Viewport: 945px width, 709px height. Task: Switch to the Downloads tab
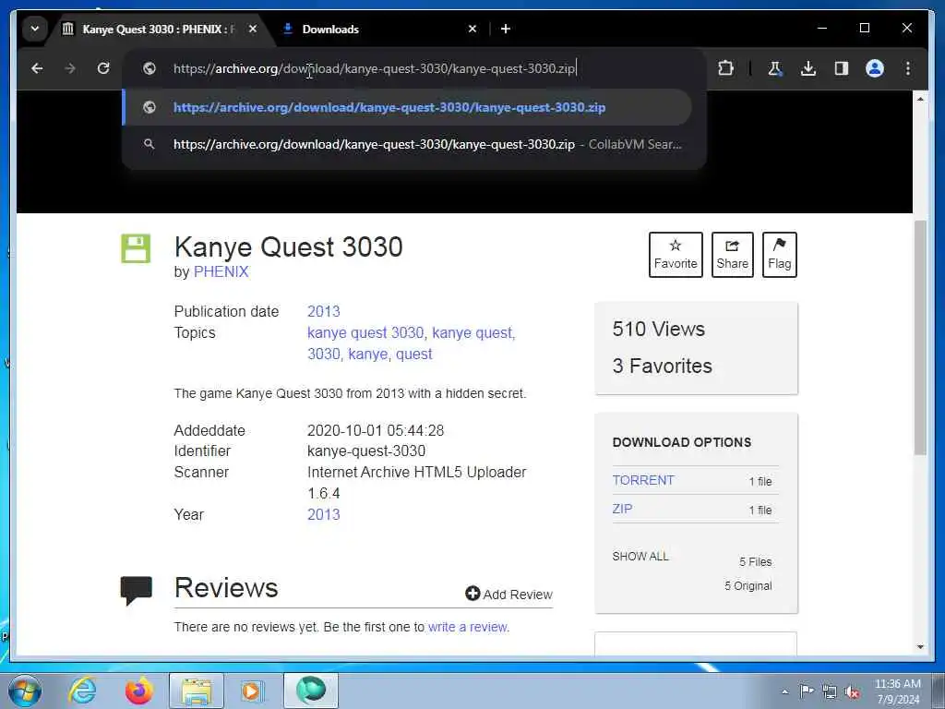point(379,29)
